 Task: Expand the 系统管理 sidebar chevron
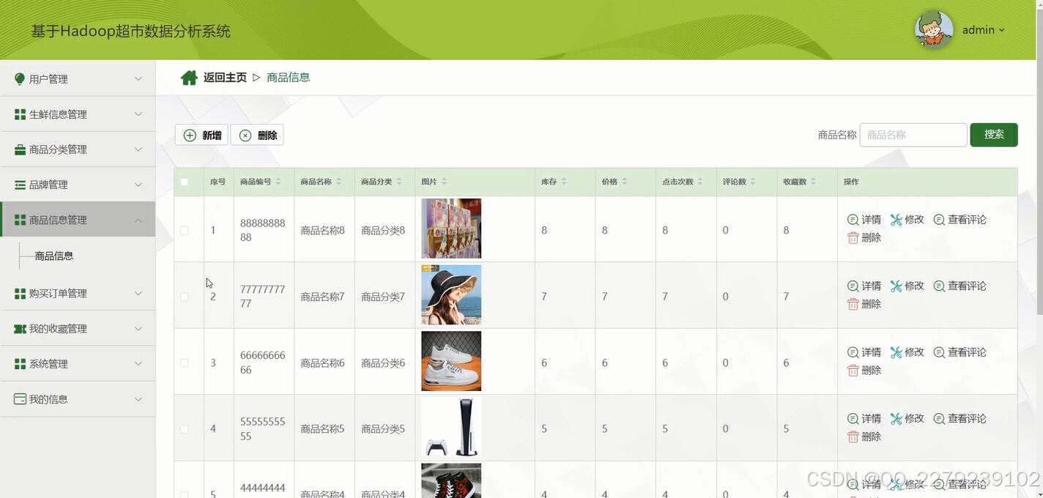tap(138, 364)
